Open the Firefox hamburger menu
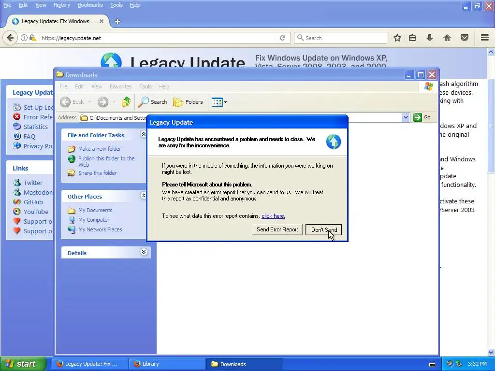Viewport: 495px width, 371px height. (485, 38)
